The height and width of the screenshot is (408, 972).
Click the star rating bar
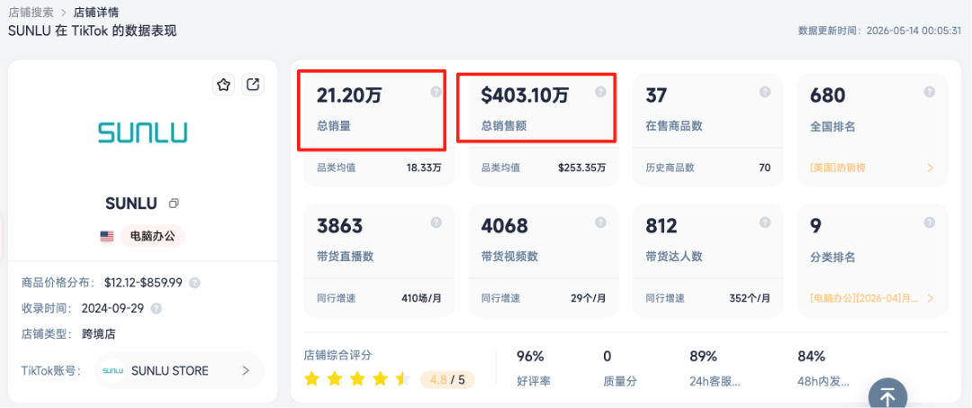(x=357, y=379)
